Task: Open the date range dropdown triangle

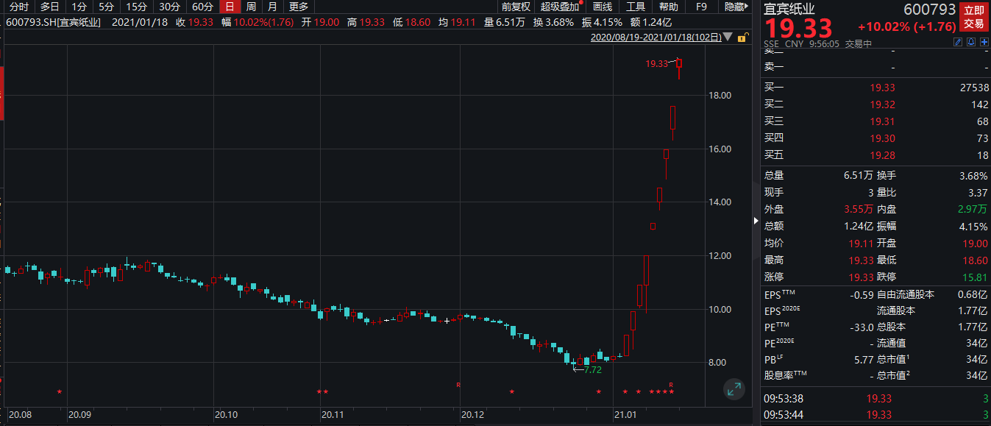Action: 728,36
